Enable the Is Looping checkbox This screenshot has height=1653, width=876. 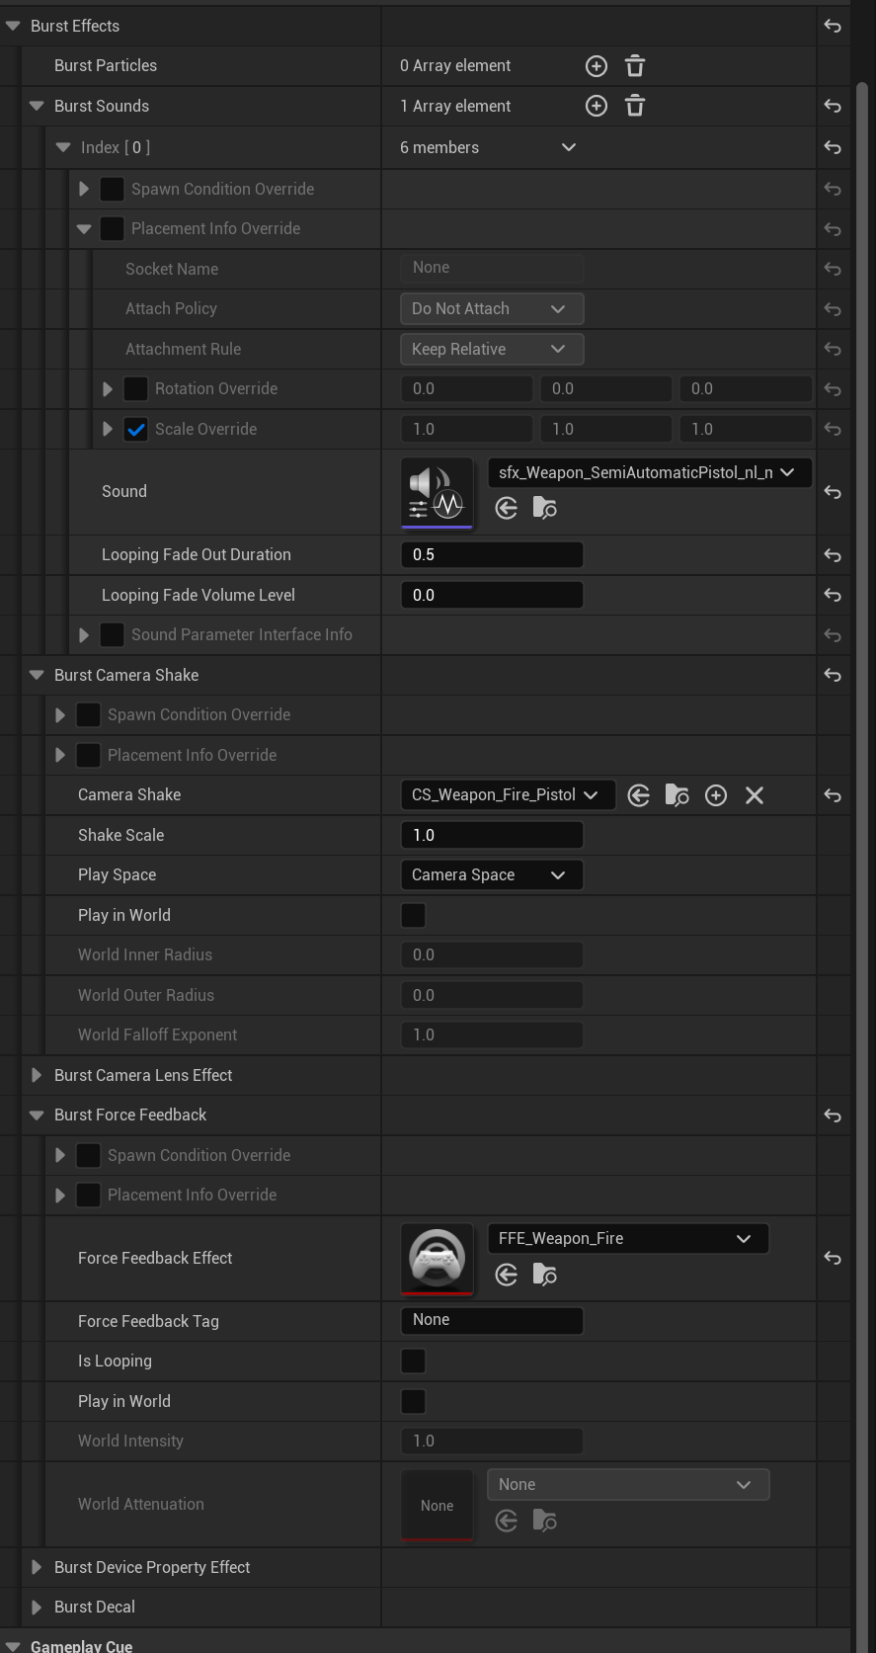[413, 1361]
